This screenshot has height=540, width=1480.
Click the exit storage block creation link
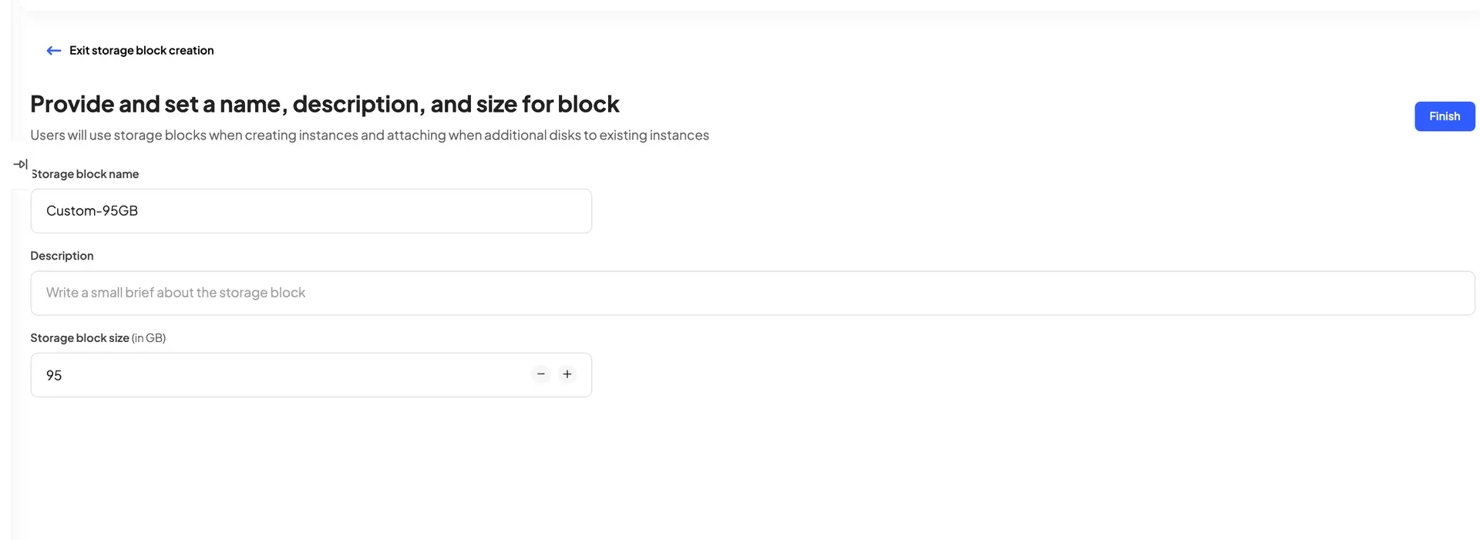(141, 50)
